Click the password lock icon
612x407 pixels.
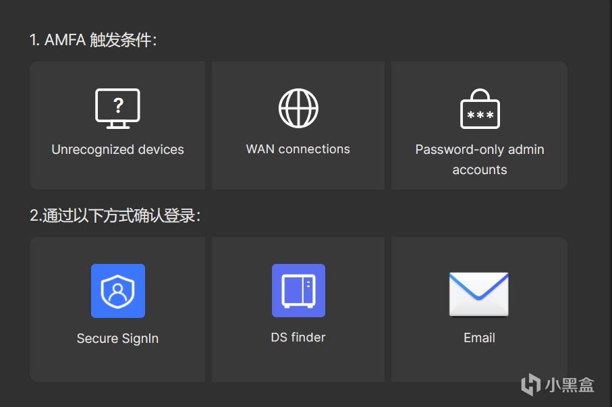click(x=480, y=109)
